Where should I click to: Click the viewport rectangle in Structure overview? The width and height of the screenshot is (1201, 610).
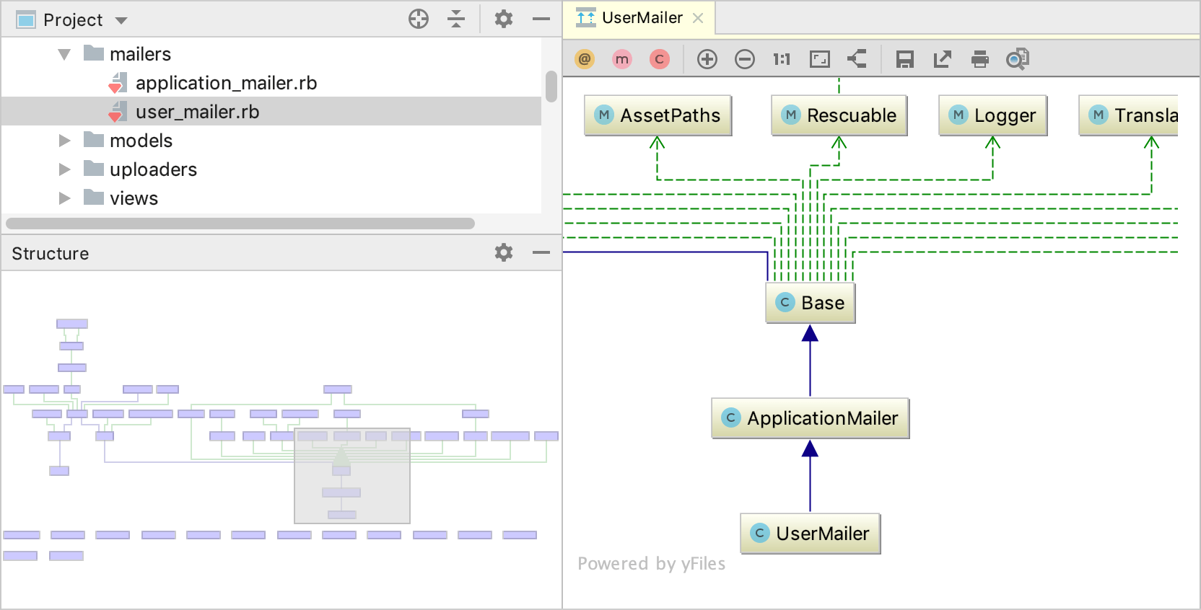pos(352,476)
